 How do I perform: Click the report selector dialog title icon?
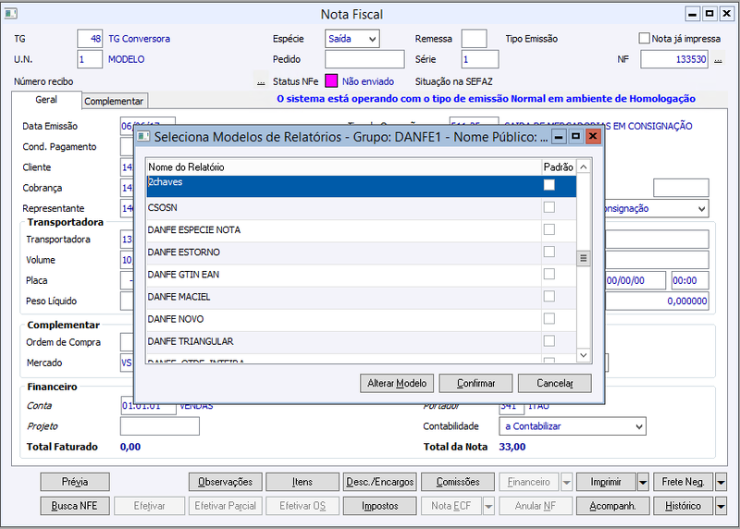143,137
